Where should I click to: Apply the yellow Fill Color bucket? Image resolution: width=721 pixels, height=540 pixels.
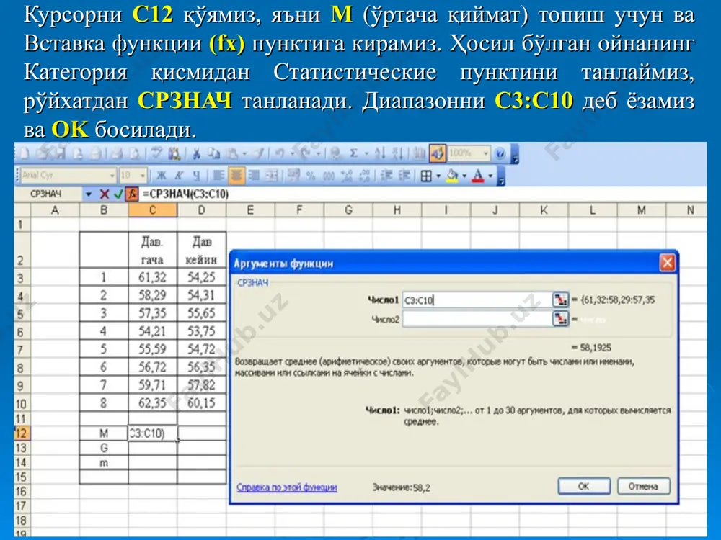pyautogui.click(x=452, y=176)
